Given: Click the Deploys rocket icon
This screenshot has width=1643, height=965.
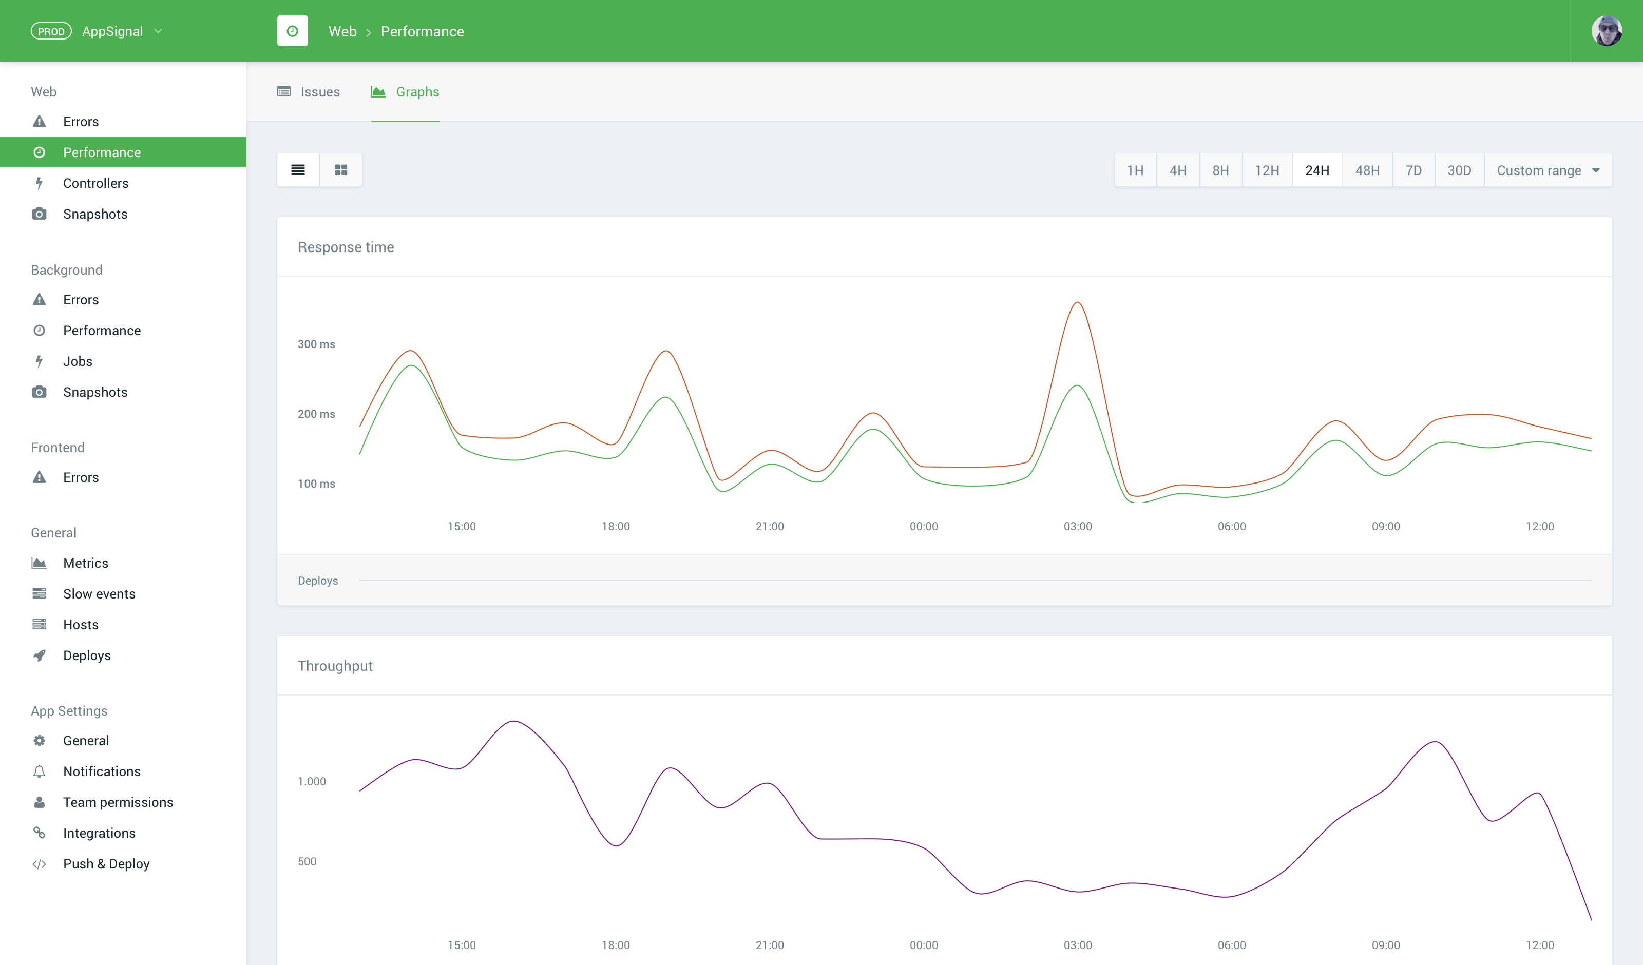Looking at the screenshot, I should [x=39, y=655].
